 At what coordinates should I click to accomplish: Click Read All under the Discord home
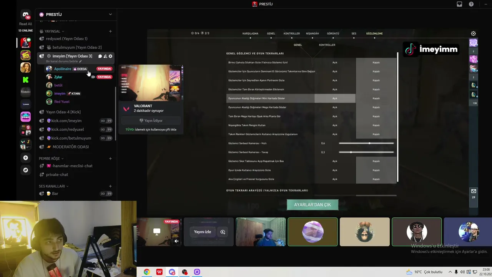tap(25, 24)
